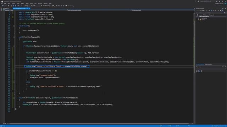Switch to the Solution Explorer bottom tab

tap(200, 64)
